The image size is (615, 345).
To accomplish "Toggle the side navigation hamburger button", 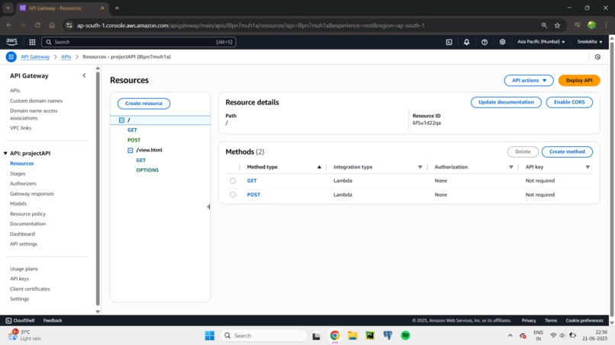I will point(11,57).
